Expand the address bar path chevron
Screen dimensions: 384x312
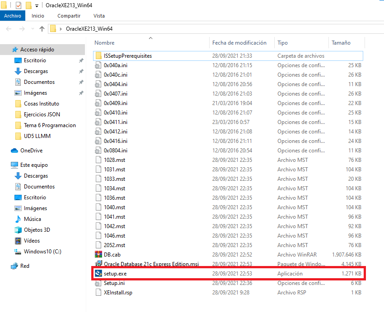pyautogui.click(x=61, y=29)
